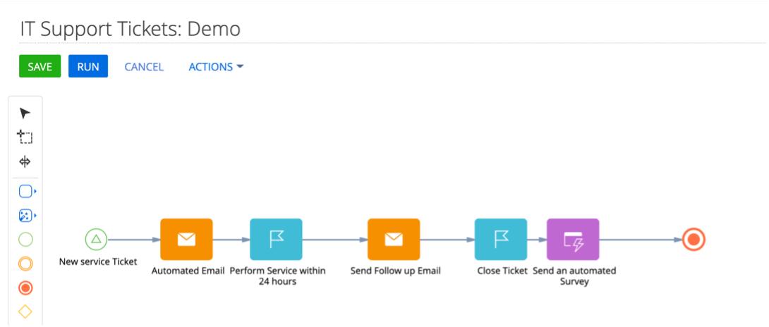
Task: Select the Send Follow up Email node
Action: pyautogui.click(x=394, y=240)
